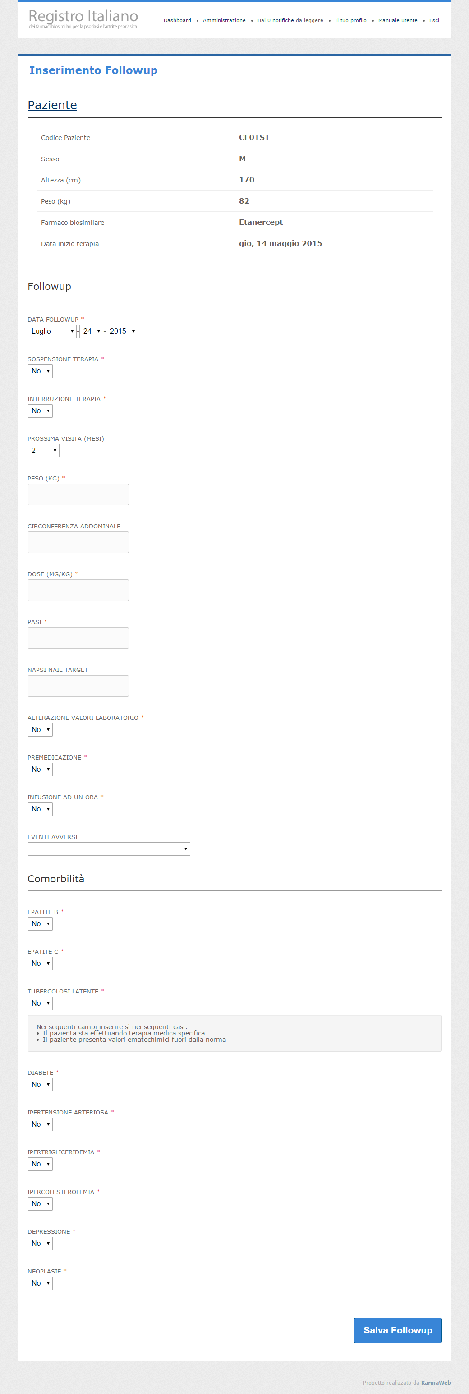This screenshot has height=1394, width=469.
Task: Select the Circonferenza Addominale text field
Action: [78, 542]
